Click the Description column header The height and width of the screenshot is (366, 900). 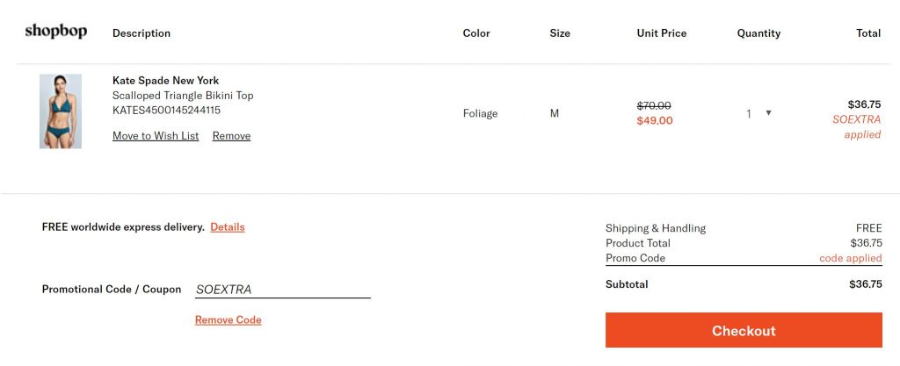(142, 33)
